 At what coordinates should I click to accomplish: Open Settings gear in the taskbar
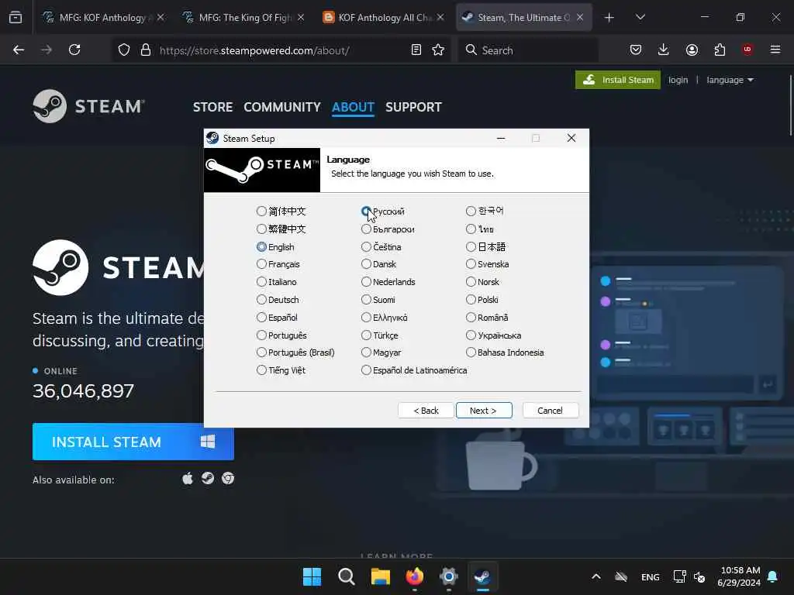tap(449, 576)
